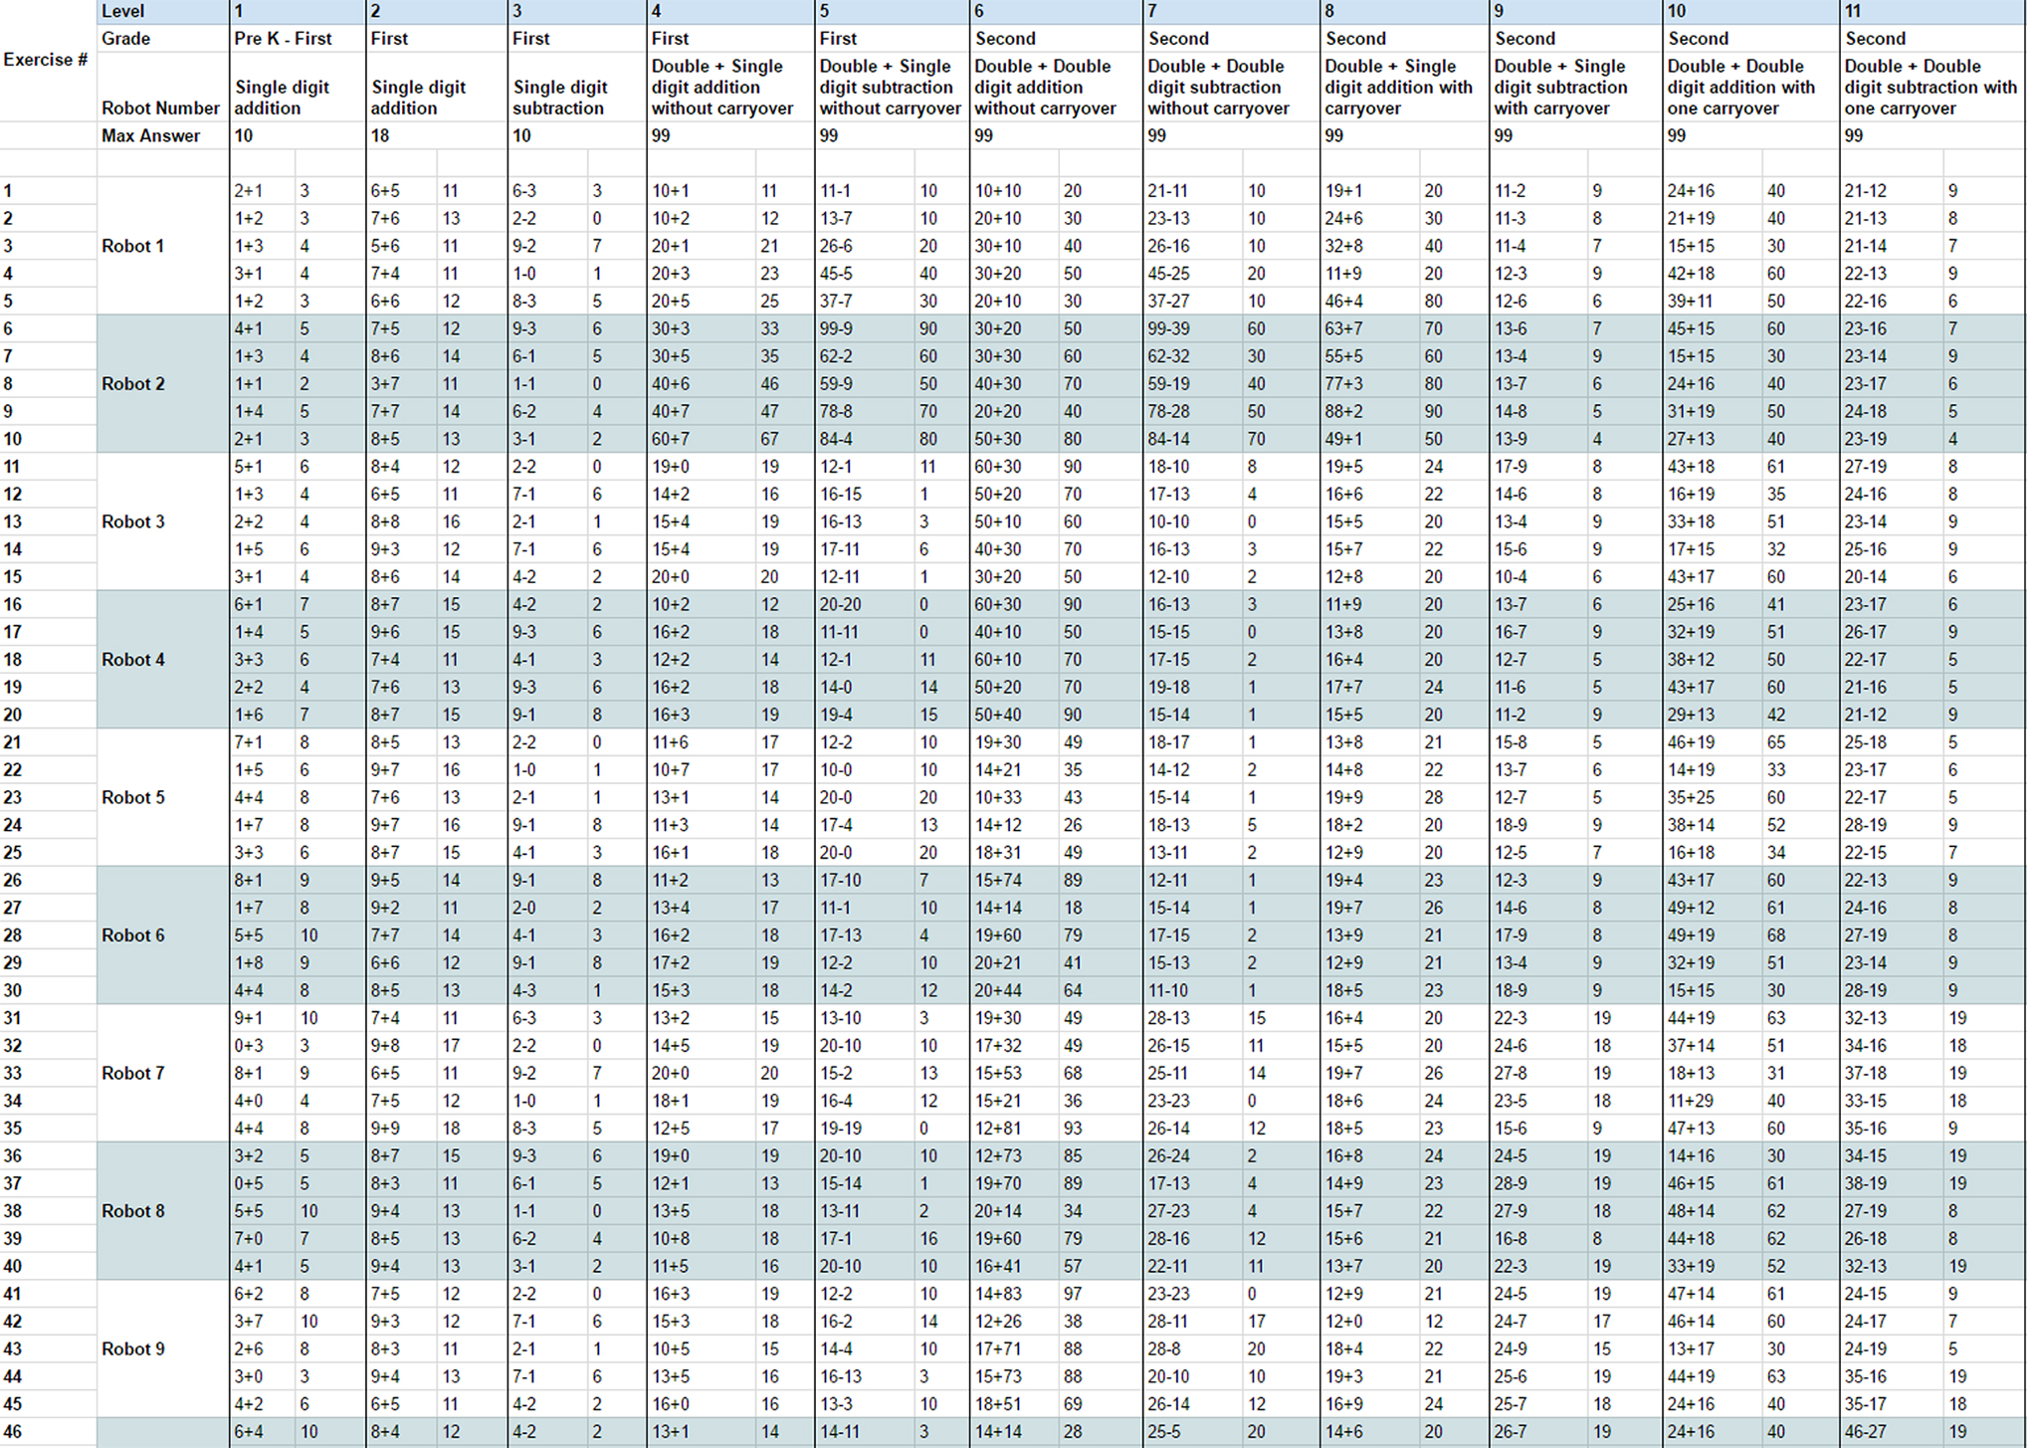
Task: Select the problem cell '8+8'
Action: pyautogui.click(x=402, y=521)
